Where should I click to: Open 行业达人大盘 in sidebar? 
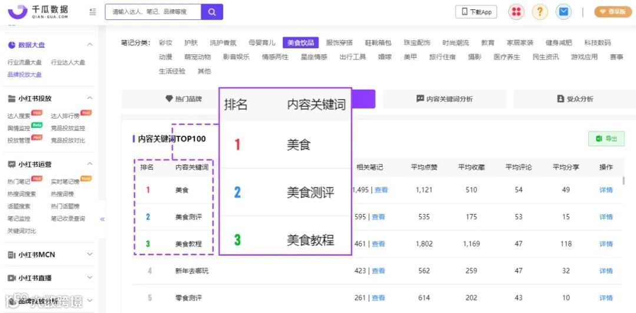(x=68, y=62)
